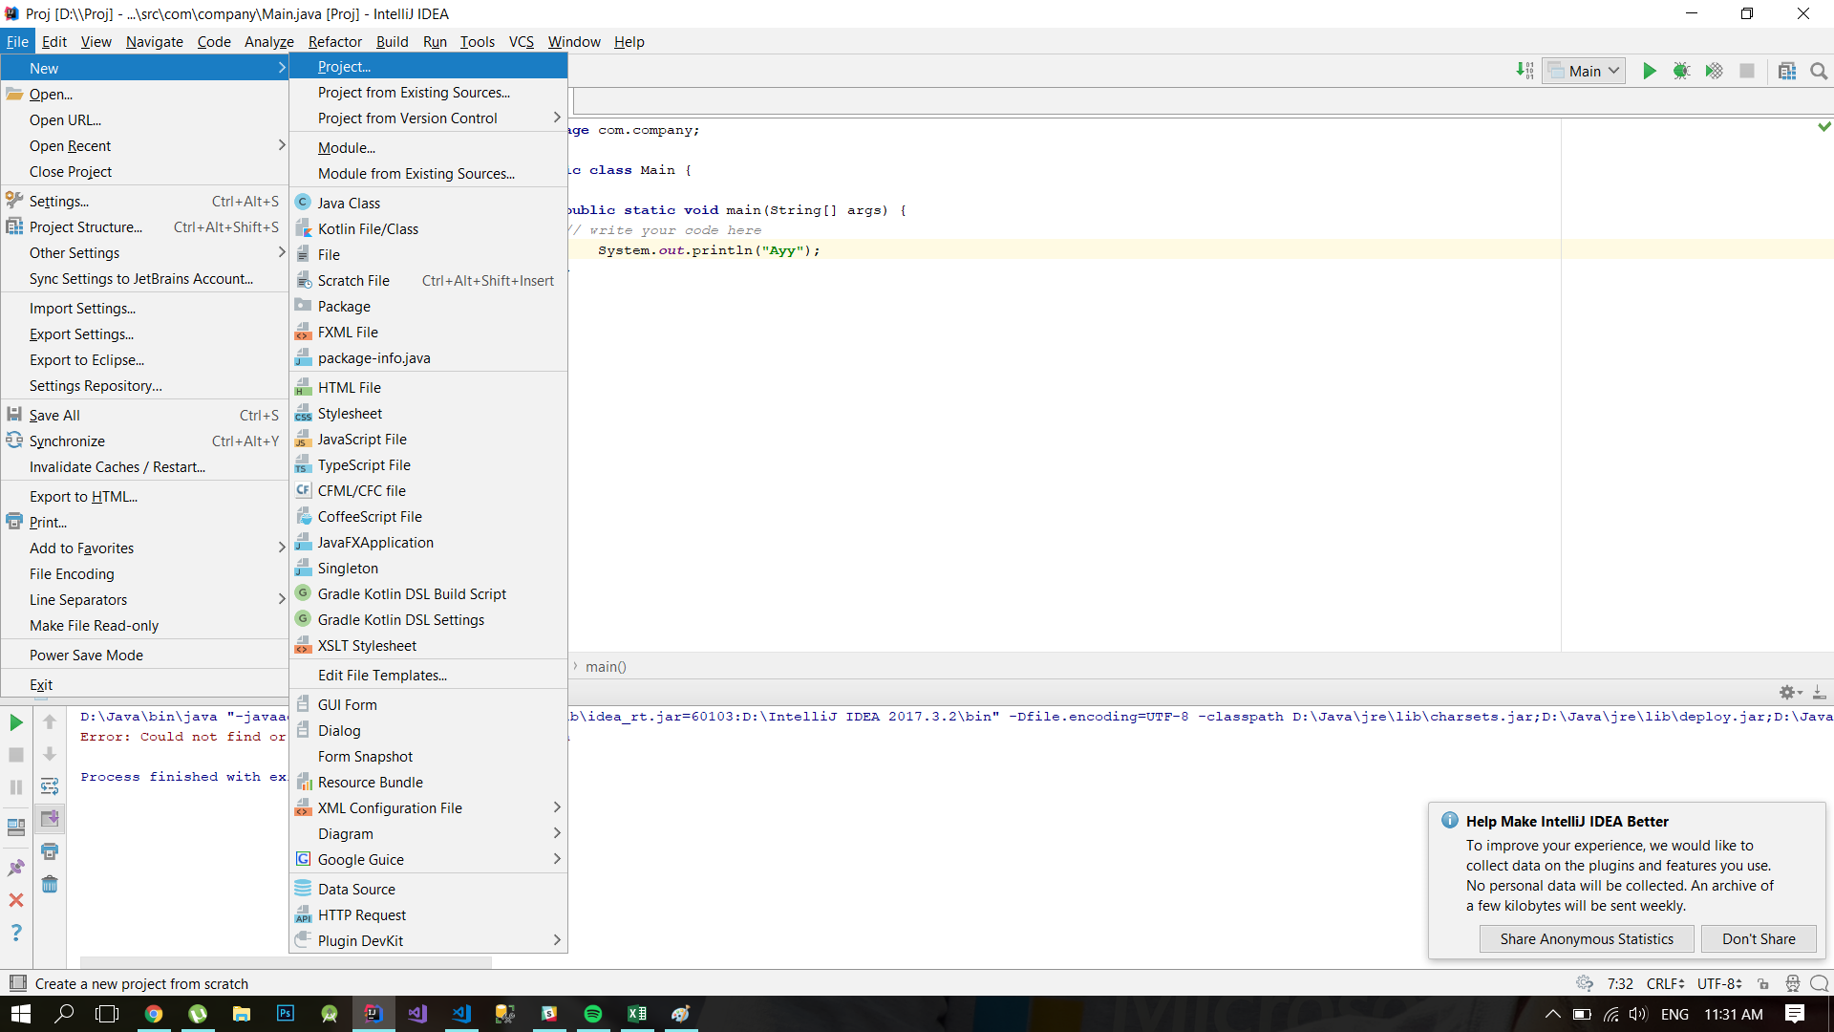
Task: Click the Pin tab icon in Run panel
Action: 16,868
